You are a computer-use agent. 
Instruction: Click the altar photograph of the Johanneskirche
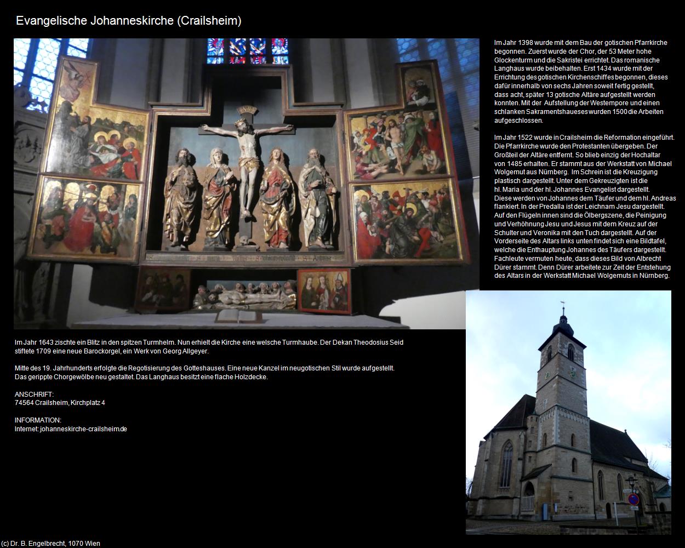tap(247, 184)
